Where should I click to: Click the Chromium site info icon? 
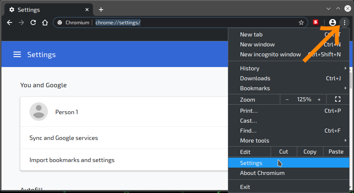[60, 22]
